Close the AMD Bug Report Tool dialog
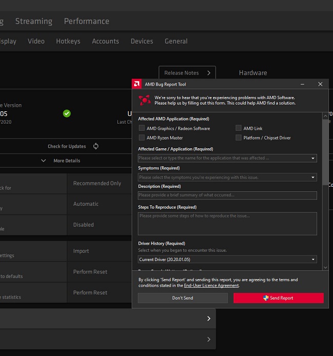The height and width of the screenshot is (356, 333). [x=320, y=84]
